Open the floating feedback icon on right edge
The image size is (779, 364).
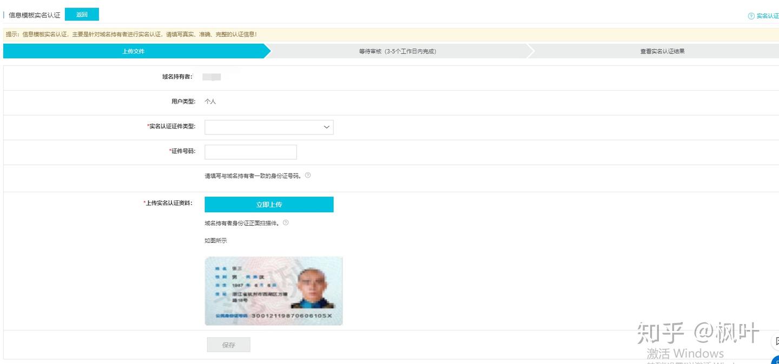775,341
